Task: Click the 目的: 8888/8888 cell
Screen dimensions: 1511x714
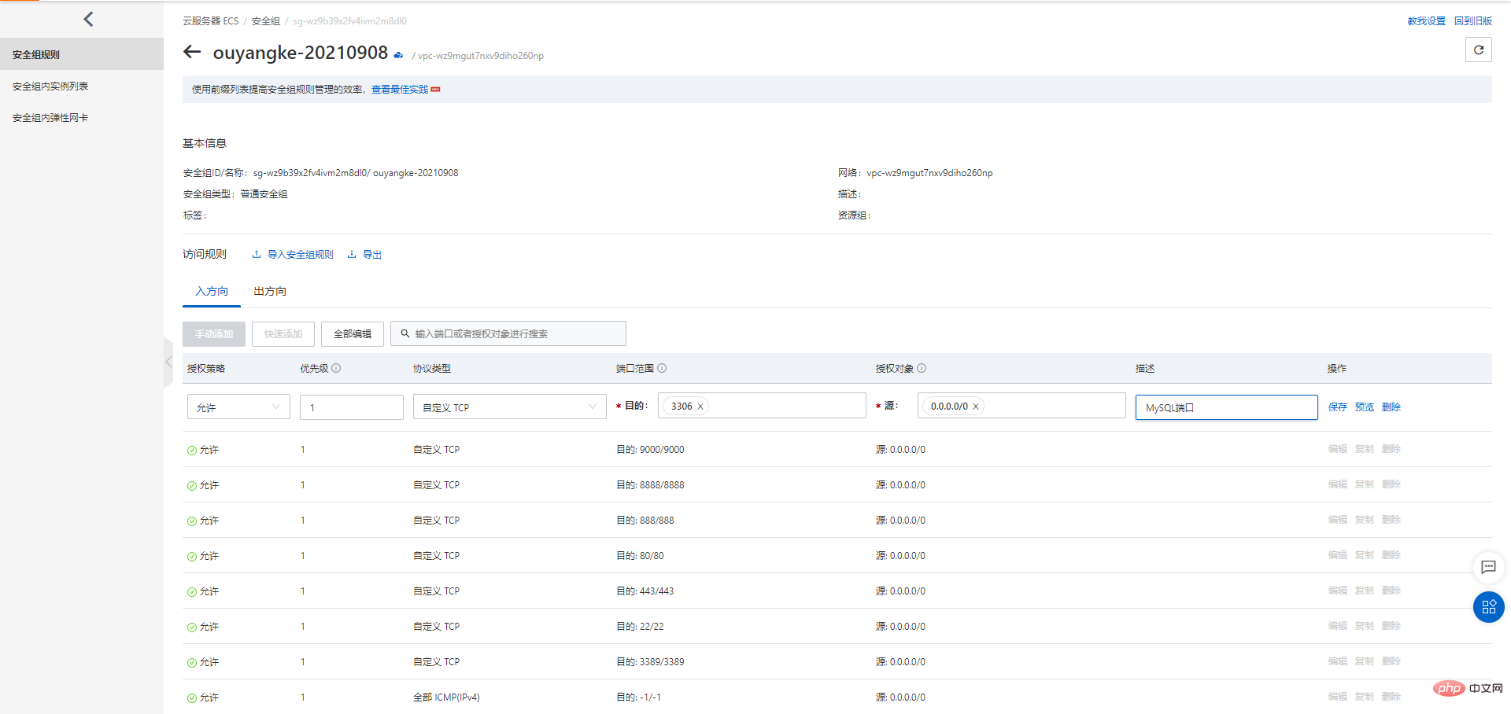Action: coord(650,485)
